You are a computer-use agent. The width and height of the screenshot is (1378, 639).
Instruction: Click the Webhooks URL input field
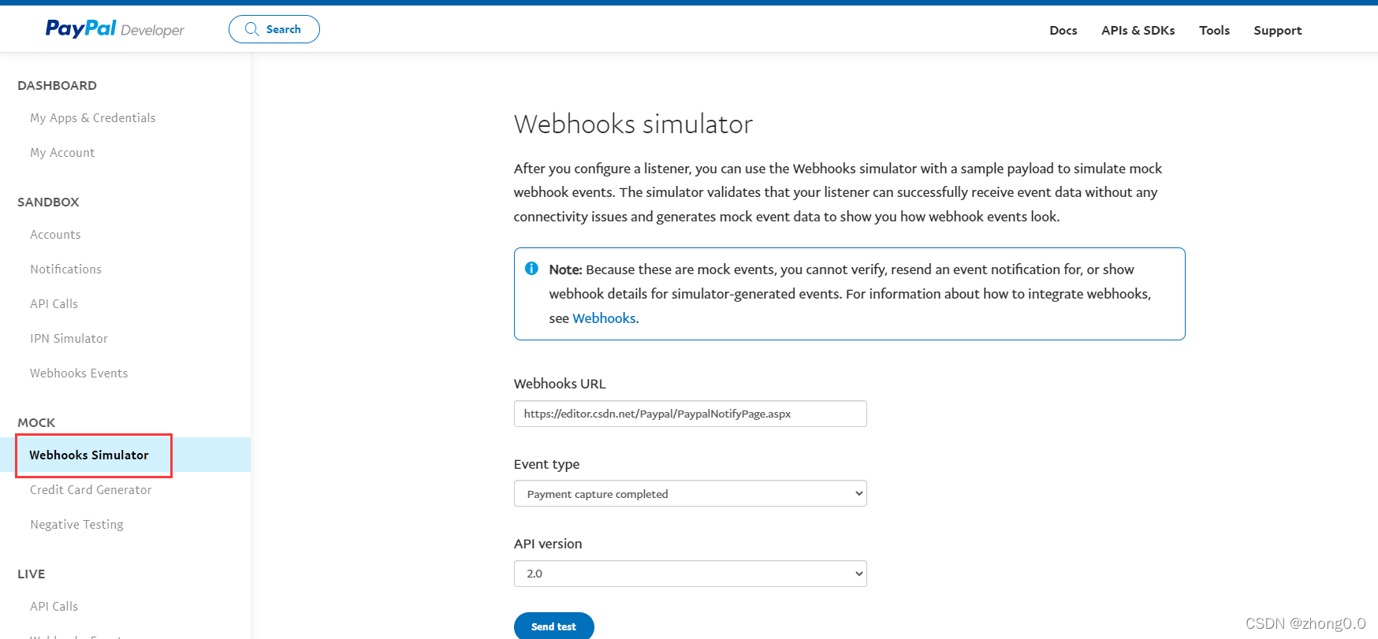point(690,414)
